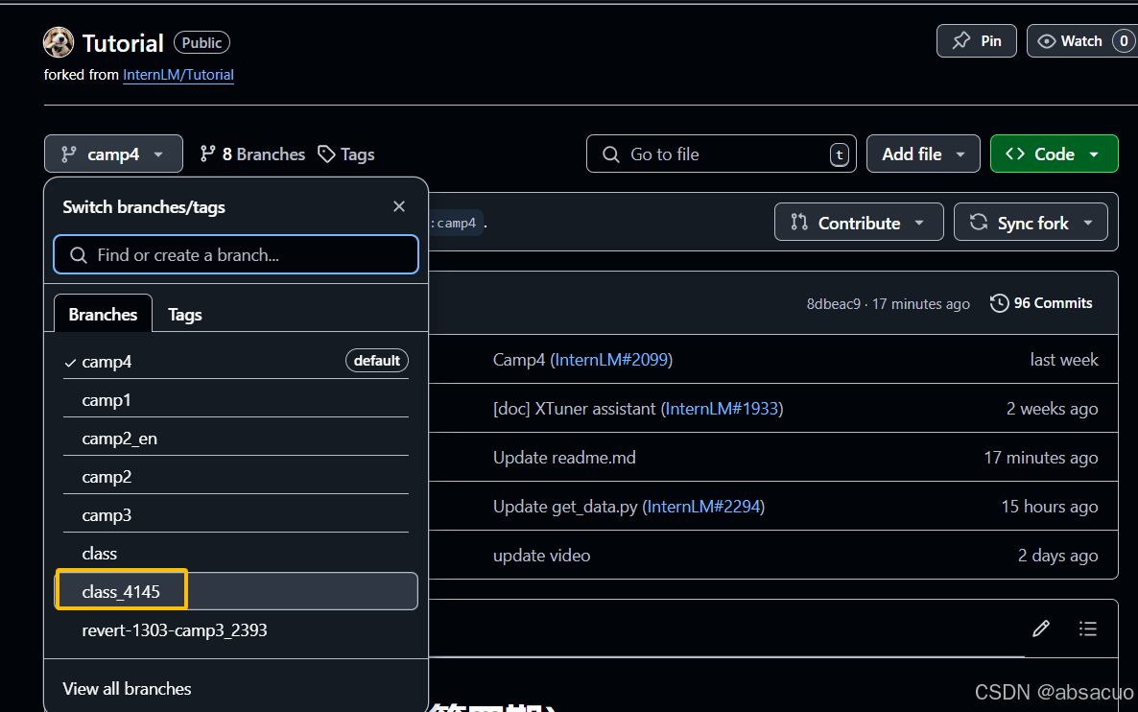
Task: Select the camp2_en branch
Action: pyautogui.click(x=236, y=439)
